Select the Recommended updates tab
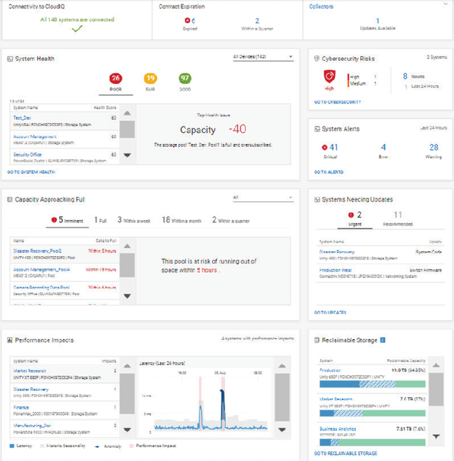 coord(398,219)
